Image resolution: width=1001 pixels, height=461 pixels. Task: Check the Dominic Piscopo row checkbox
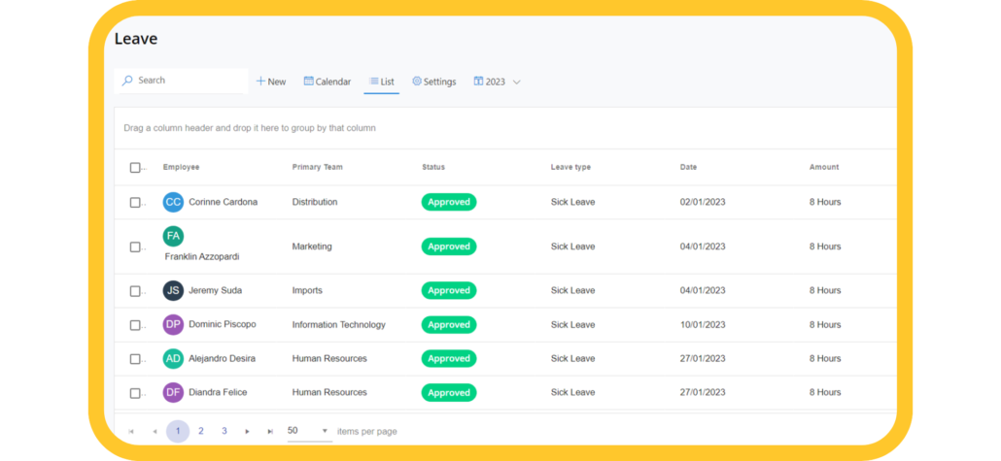coord(135,325)
